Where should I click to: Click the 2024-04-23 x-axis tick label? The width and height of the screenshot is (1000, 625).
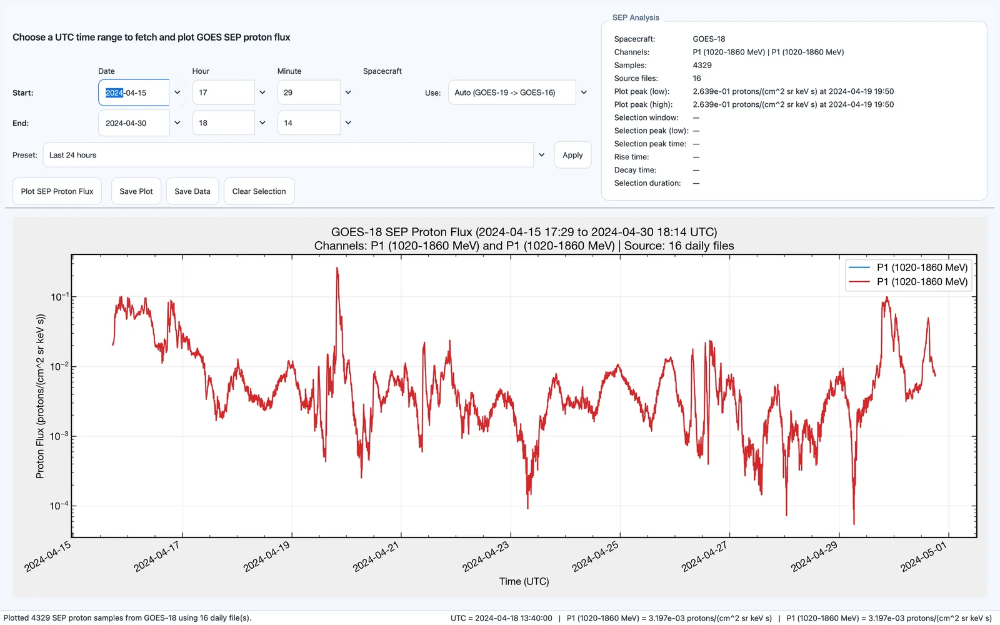click(486, 556)
